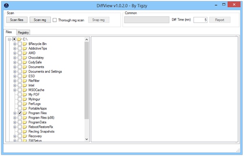Click the Intel folder icon

click(25, 85)
